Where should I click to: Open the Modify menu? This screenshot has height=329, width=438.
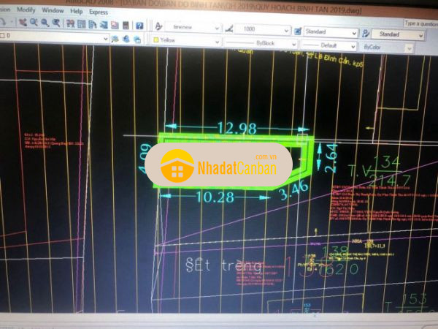tap(26, 12)
